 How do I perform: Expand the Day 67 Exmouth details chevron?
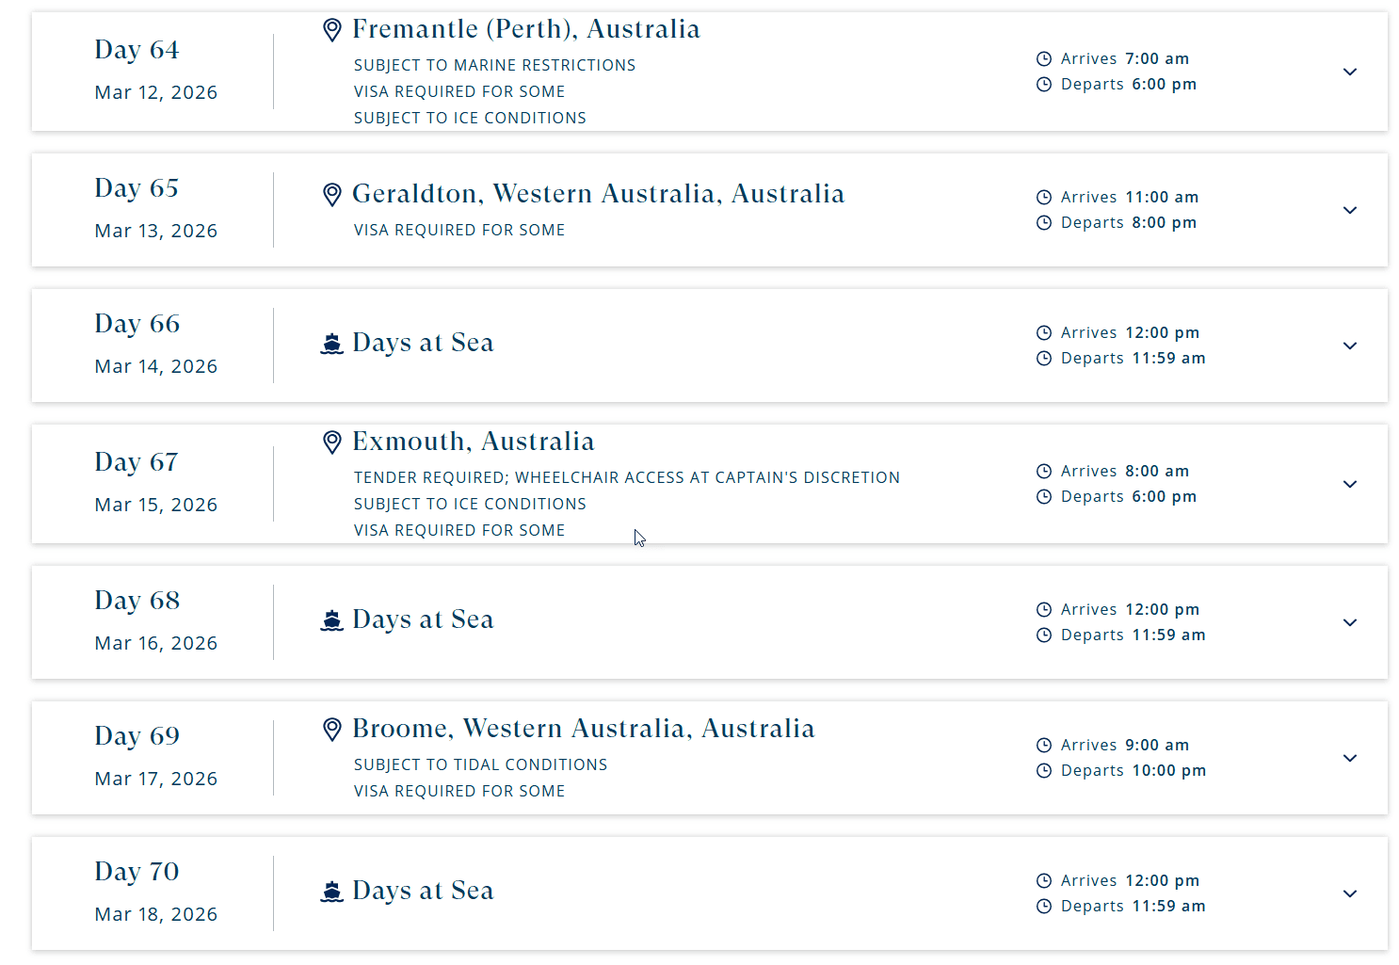click(x=1350, y=484)
